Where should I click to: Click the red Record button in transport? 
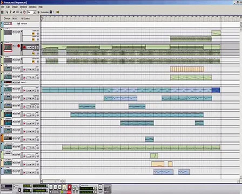pos(69,187)
